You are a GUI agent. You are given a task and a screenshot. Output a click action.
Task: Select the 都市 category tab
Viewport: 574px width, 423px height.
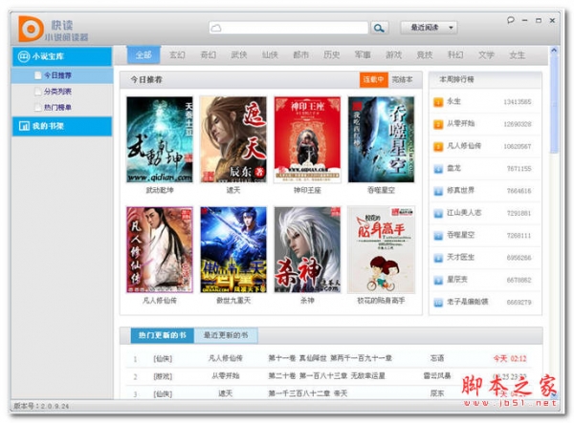(x=301, y=55)
